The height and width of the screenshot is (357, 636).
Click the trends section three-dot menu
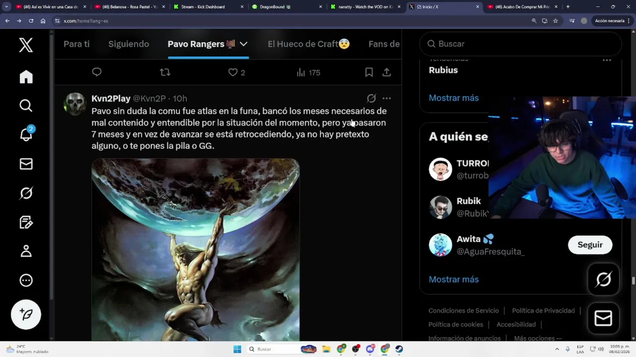[x=607, y=59]
